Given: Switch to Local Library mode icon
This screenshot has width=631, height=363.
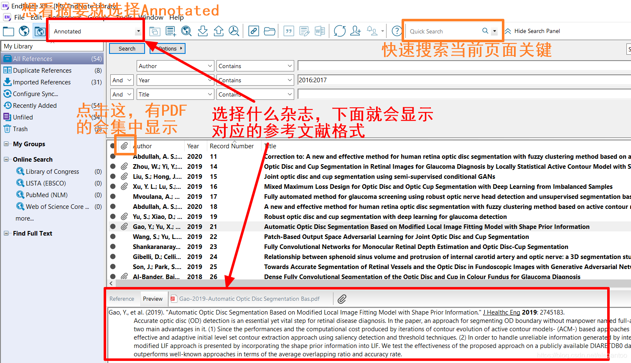Looking at the screenshot, I should pyautogui.click(x=8, y=31).
